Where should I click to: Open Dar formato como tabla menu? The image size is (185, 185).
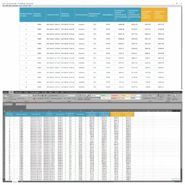point(87,97)
